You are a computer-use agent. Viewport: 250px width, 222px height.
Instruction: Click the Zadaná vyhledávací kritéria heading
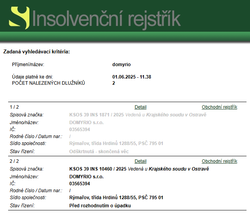[x=36, y=52]
